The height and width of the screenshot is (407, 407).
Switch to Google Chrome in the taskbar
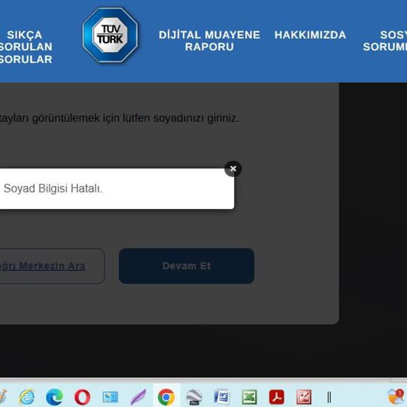pyautogui.click(x=166, y=396)
